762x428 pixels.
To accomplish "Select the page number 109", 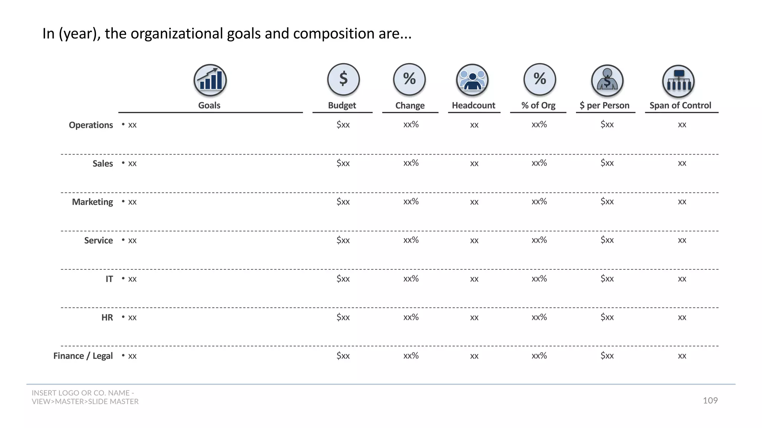I will pos(710,401).
